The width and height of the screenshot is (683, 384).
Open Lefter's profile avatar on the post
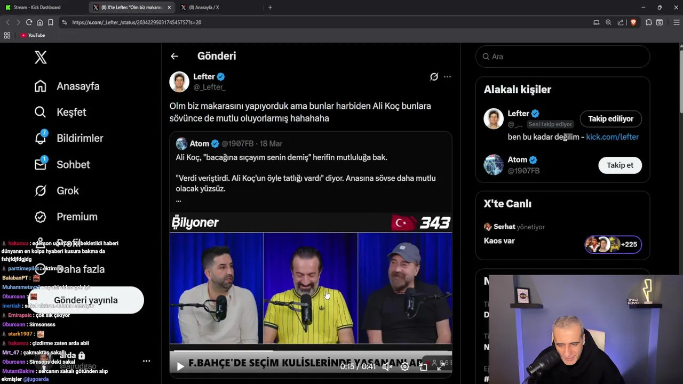pyautogui.click(x=179, y=82)
